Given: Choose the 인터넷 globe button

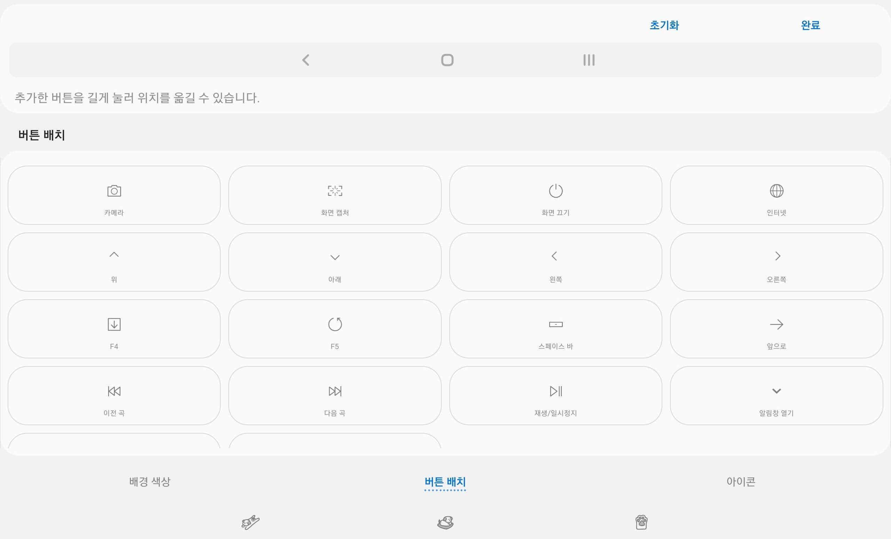Looking at the screenshot, I should point(776,195).
